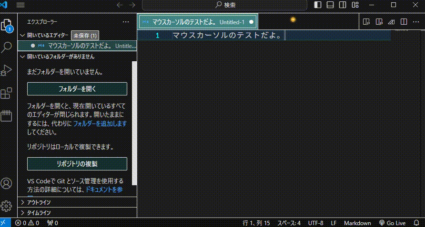Open the ドキュメントを参 link

pos(104,189)
